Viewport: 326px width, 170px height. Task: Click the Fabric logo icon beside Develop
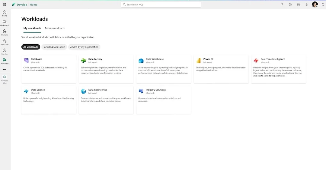click(x=14, y=5)
